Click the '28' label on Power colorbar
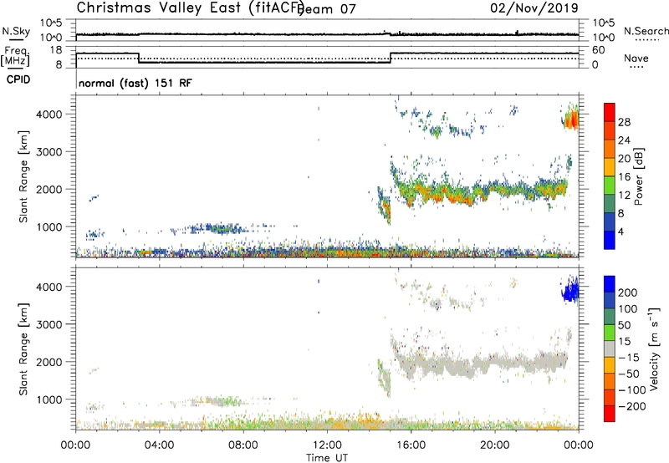Image resolution: width=669 pixels, height=463 pixels. pyautogui.click(x=624, y=122)
